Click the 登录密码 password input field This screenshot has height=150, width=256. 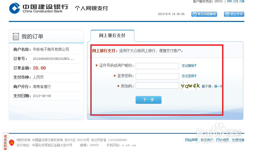[x=157, y=76]
